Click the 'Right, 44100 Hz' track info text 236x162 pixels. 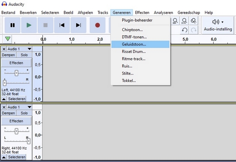[14, 148]
